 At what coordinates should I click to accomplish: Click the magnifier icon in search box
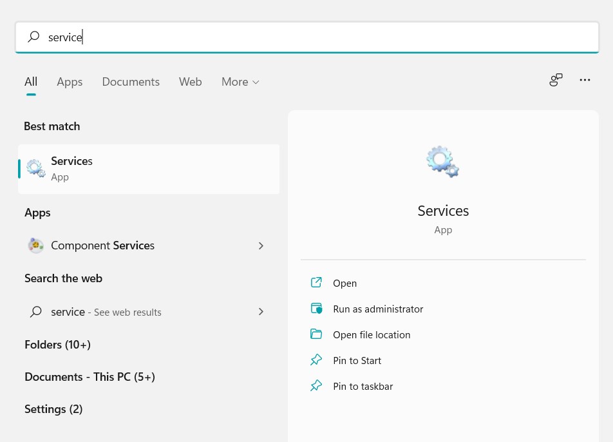[33, 37]
